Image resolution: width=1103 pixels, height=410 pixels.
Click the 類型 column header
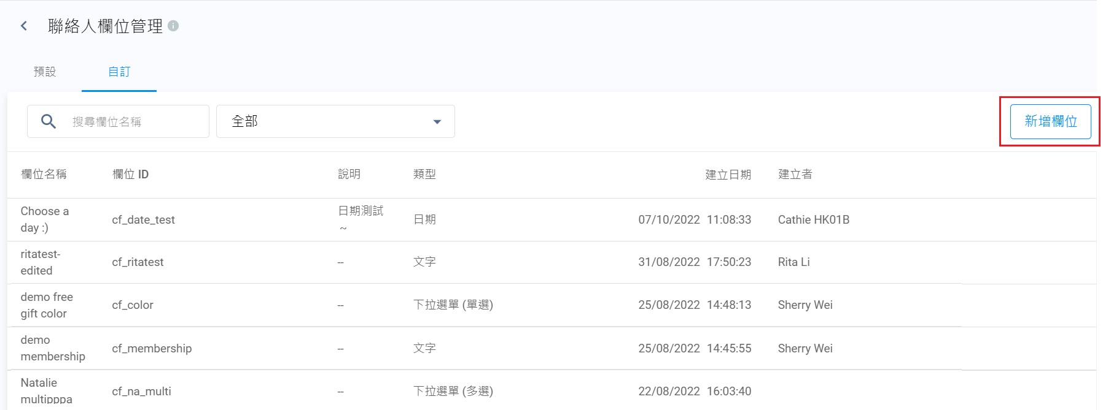tap(424, 175)
